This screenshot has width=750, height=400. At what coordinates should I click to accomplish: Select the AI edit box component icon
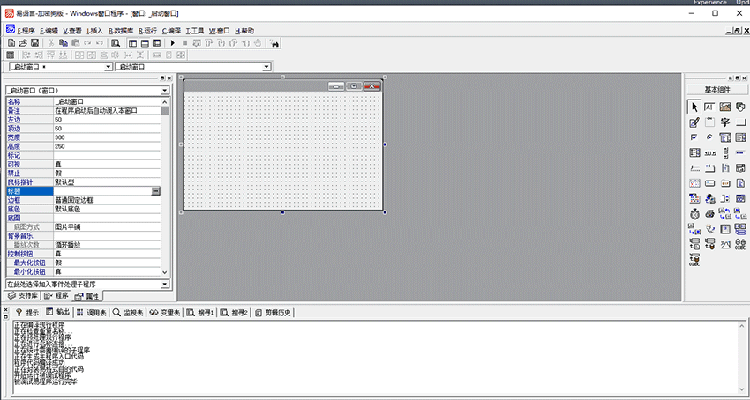pyautogui.click(x=709, y=107)
